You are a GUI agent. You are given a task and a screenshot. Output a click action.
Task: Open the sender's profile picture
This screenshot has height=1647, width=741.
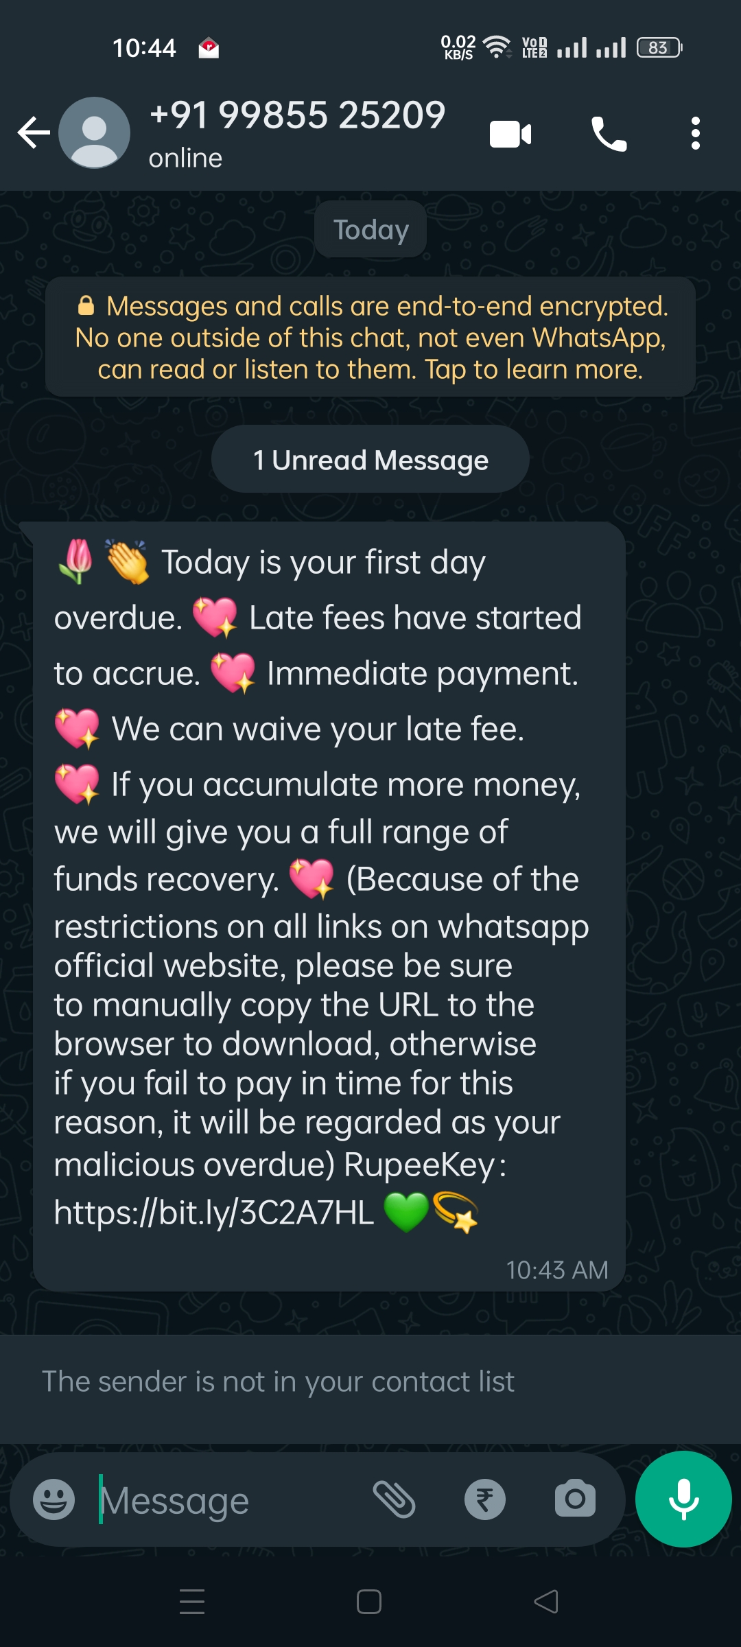click(94, 132)
